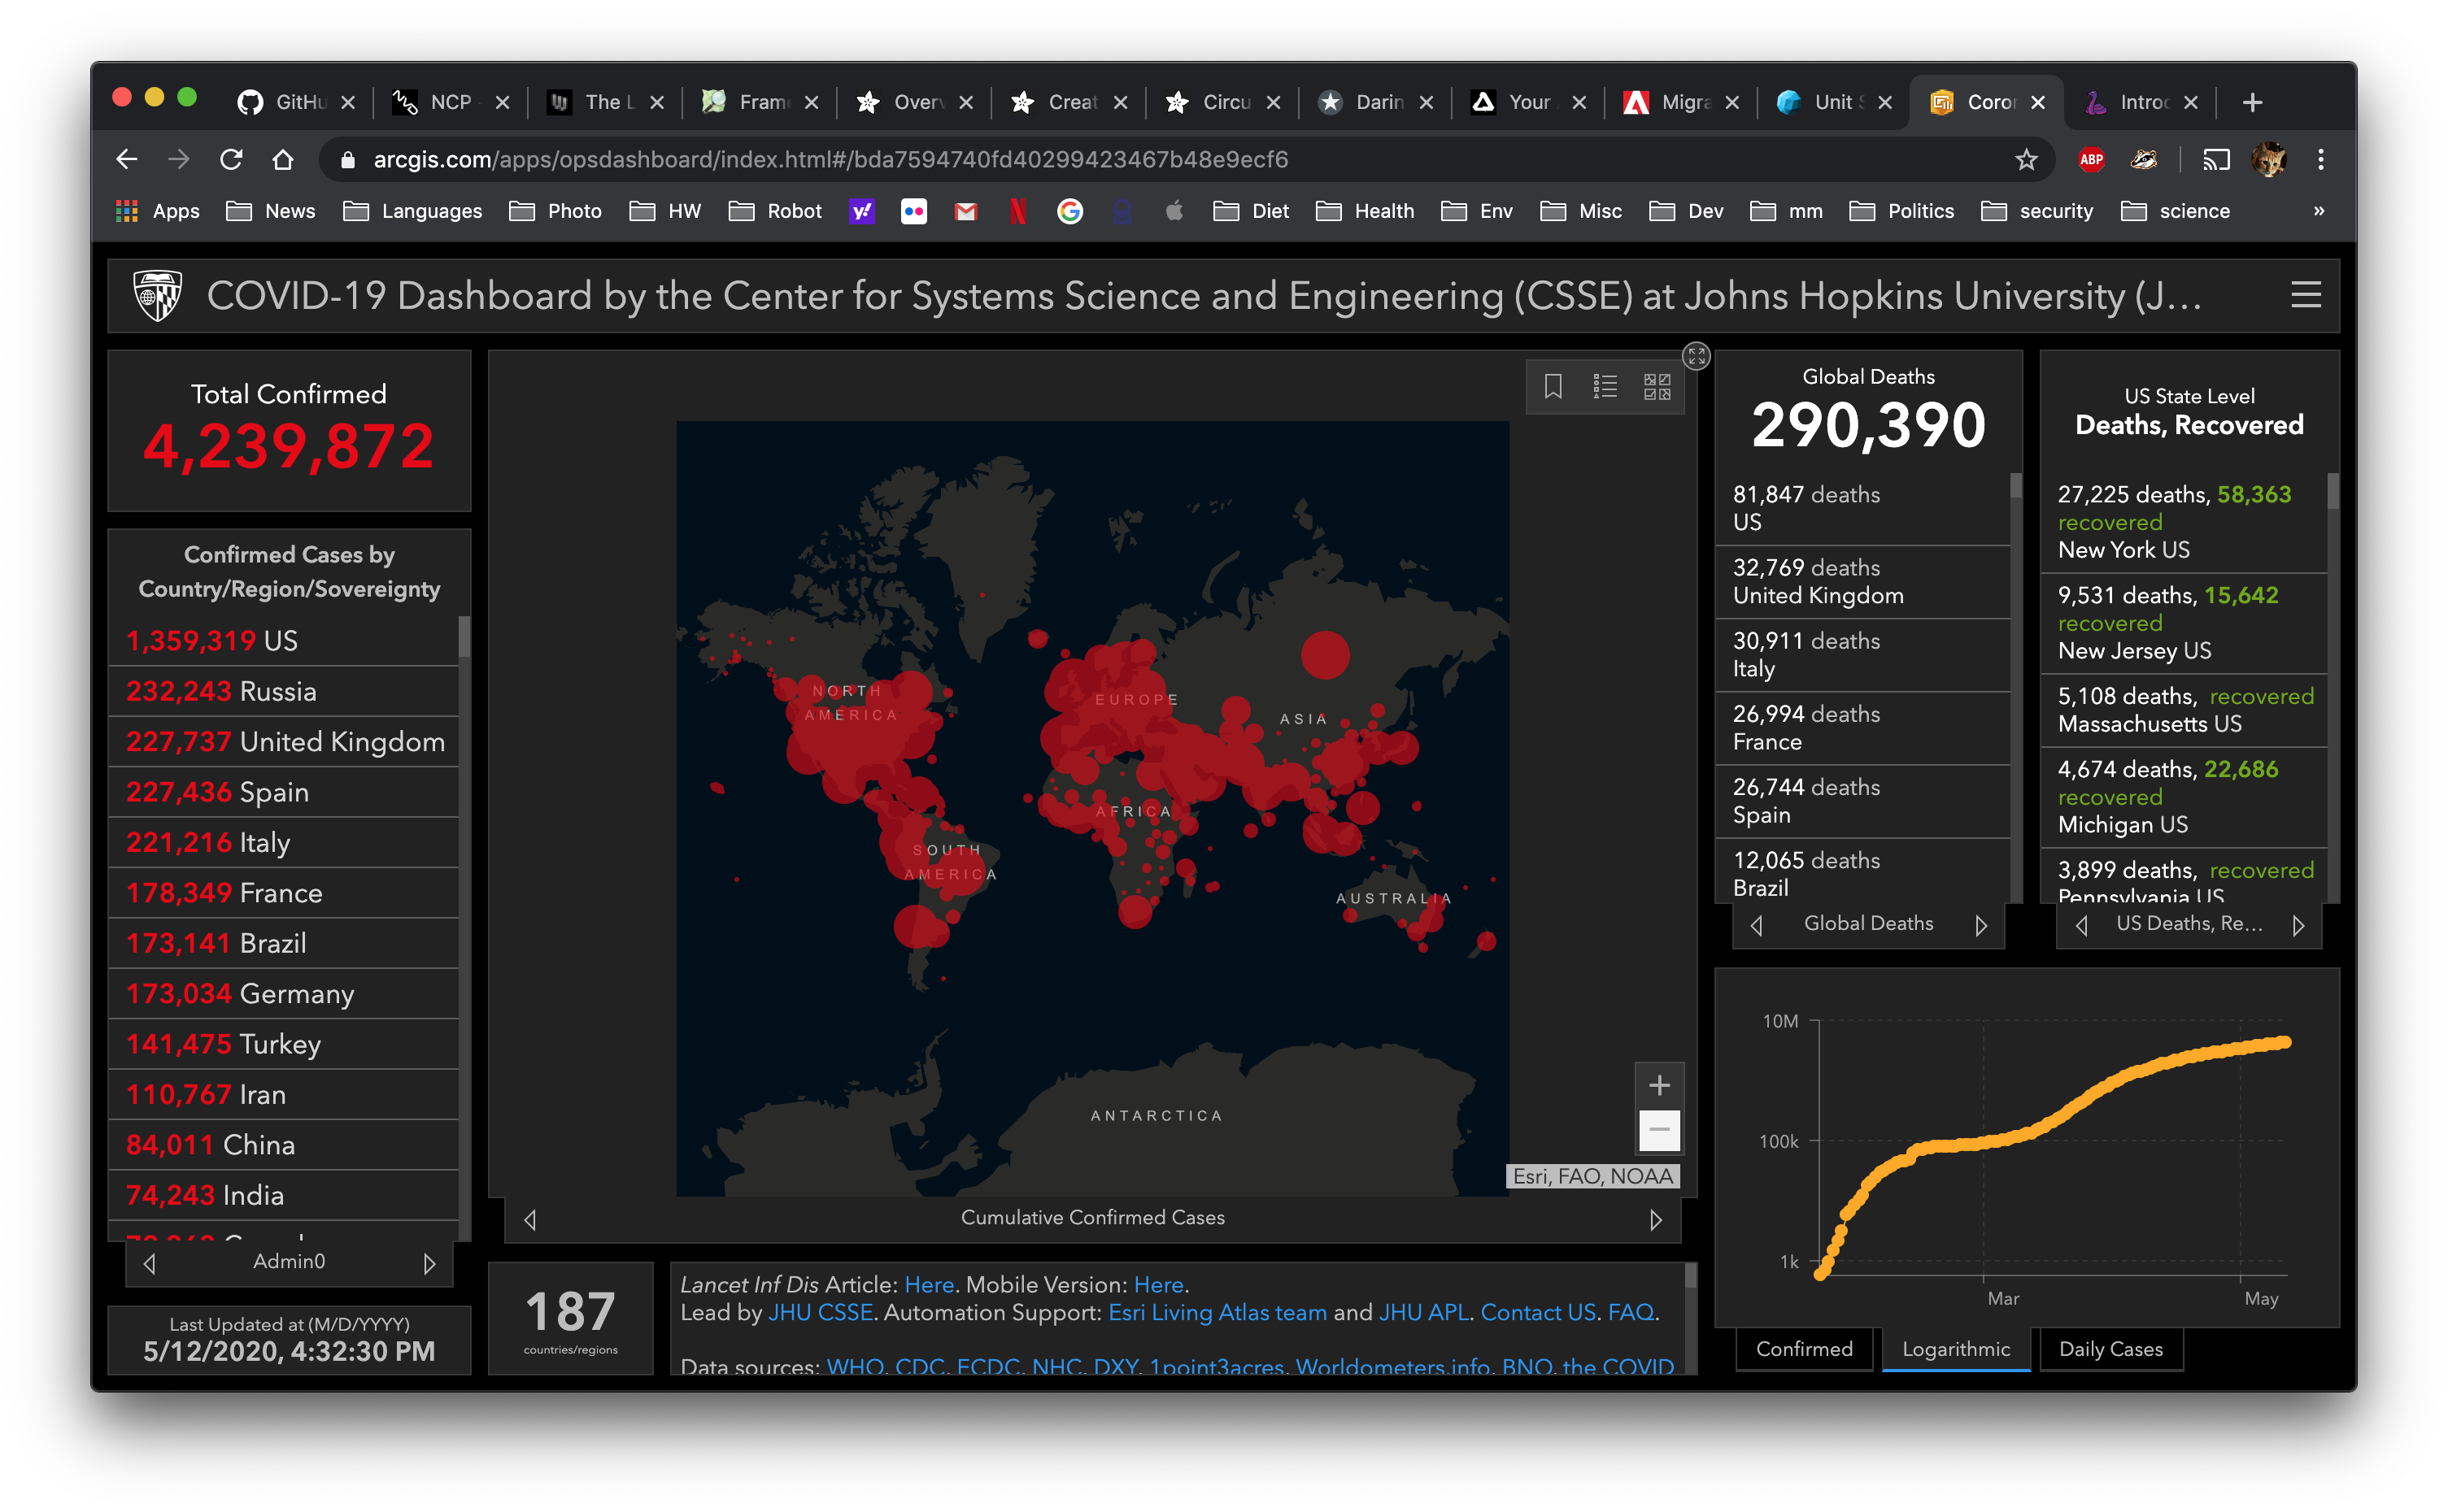Select New York US deaths entry
This screenshot has width=2448, height=1512.
pyautogui.click(x=2184, y=521)
